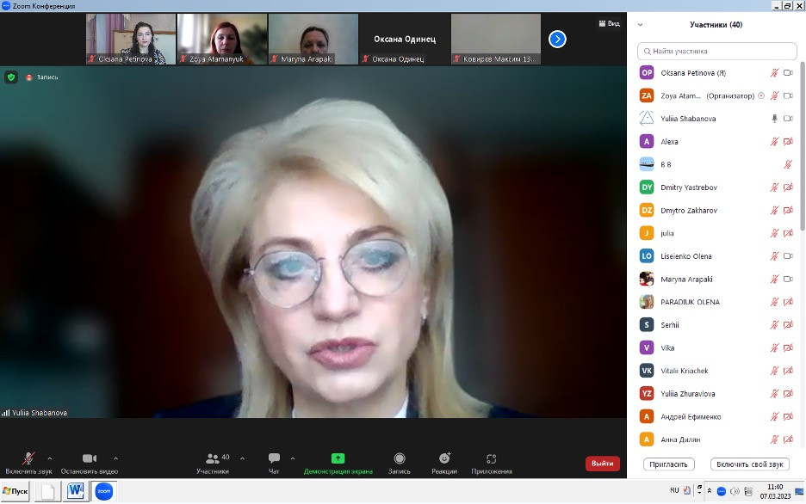Select Oksana Petinova video thumbnail
This screenshot has height=504, width=806.
(x=131, y=39)
